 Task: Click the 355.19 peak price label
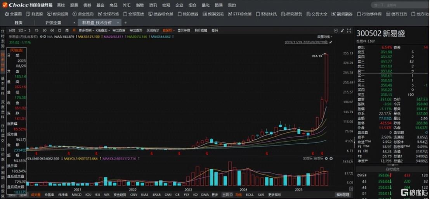click(x=317, y=56)
